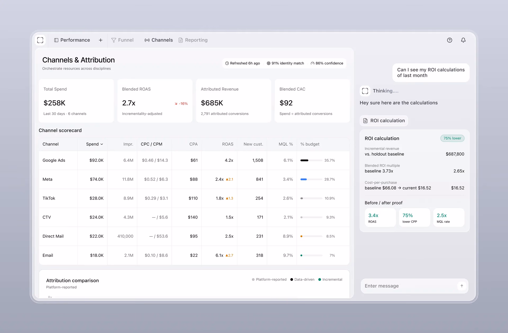Open the Blended CAC card

(312, 101)
